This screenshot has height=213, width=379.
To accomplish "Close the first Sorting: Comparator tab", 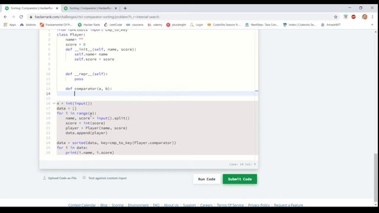I will point(57,8).
